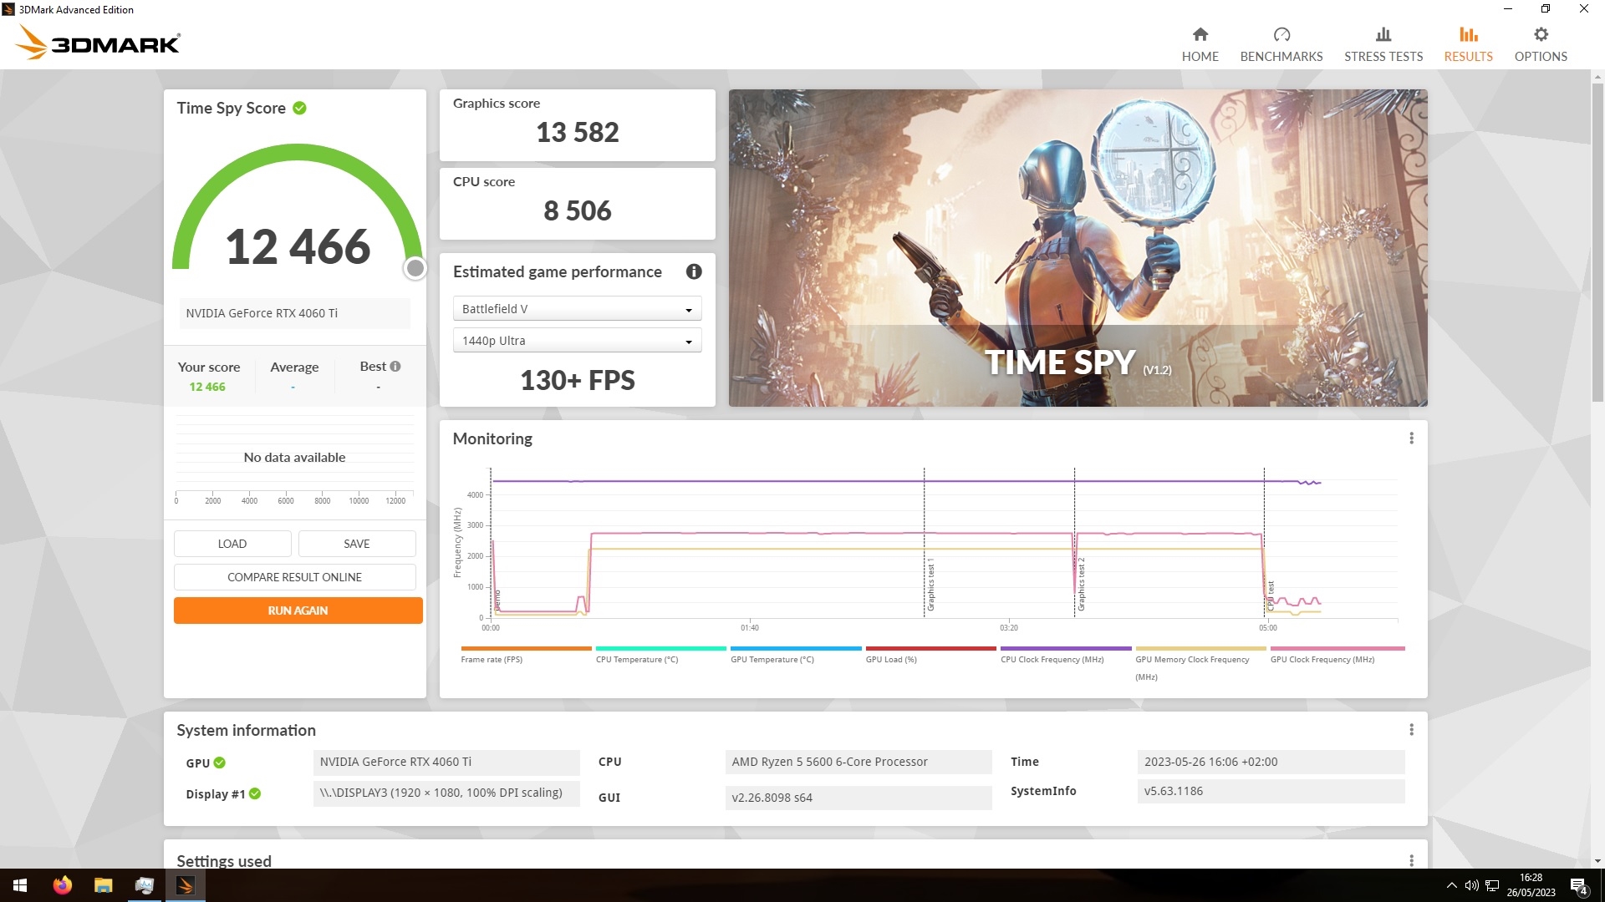This screenshot has width=1605, height=902.
Task: Click Your score value 12 466
Action: pyautogui.click(x=207, y=387)
